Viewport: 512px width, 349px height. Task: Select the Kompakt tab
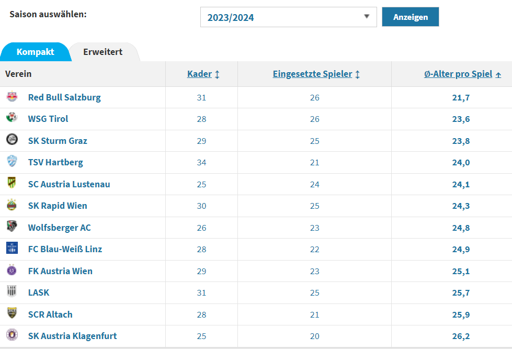tap(35, 52)
